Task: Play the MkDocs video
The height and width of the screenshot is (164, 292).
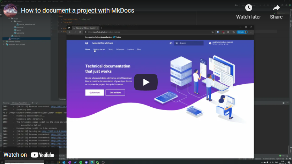Action: pos(146,82)
